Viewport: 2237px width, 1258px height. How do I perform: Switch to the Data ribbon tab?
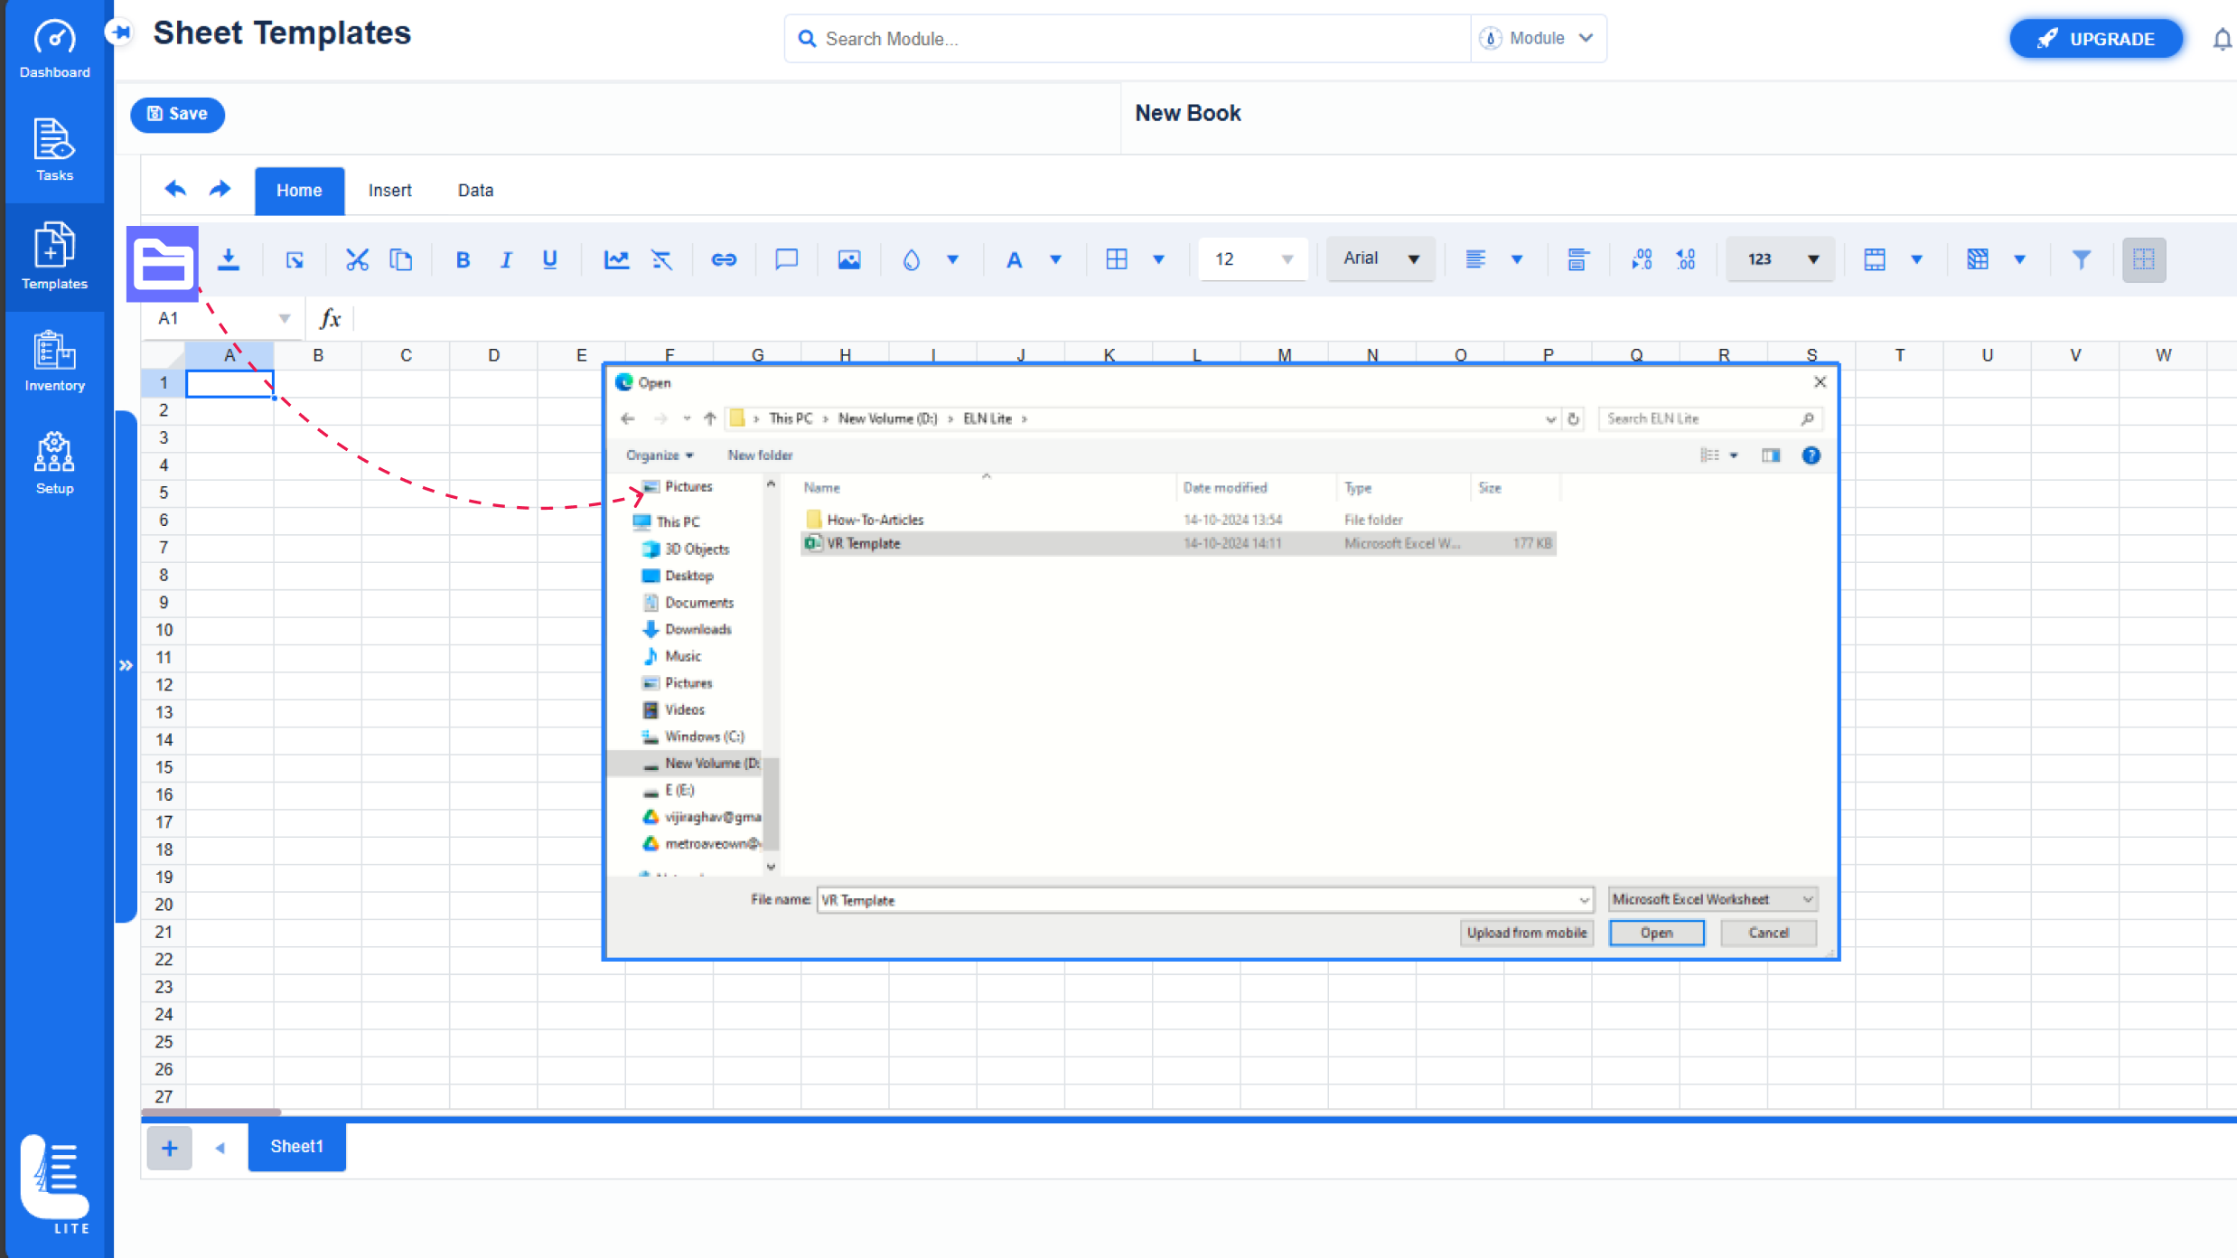pos(475,191)
